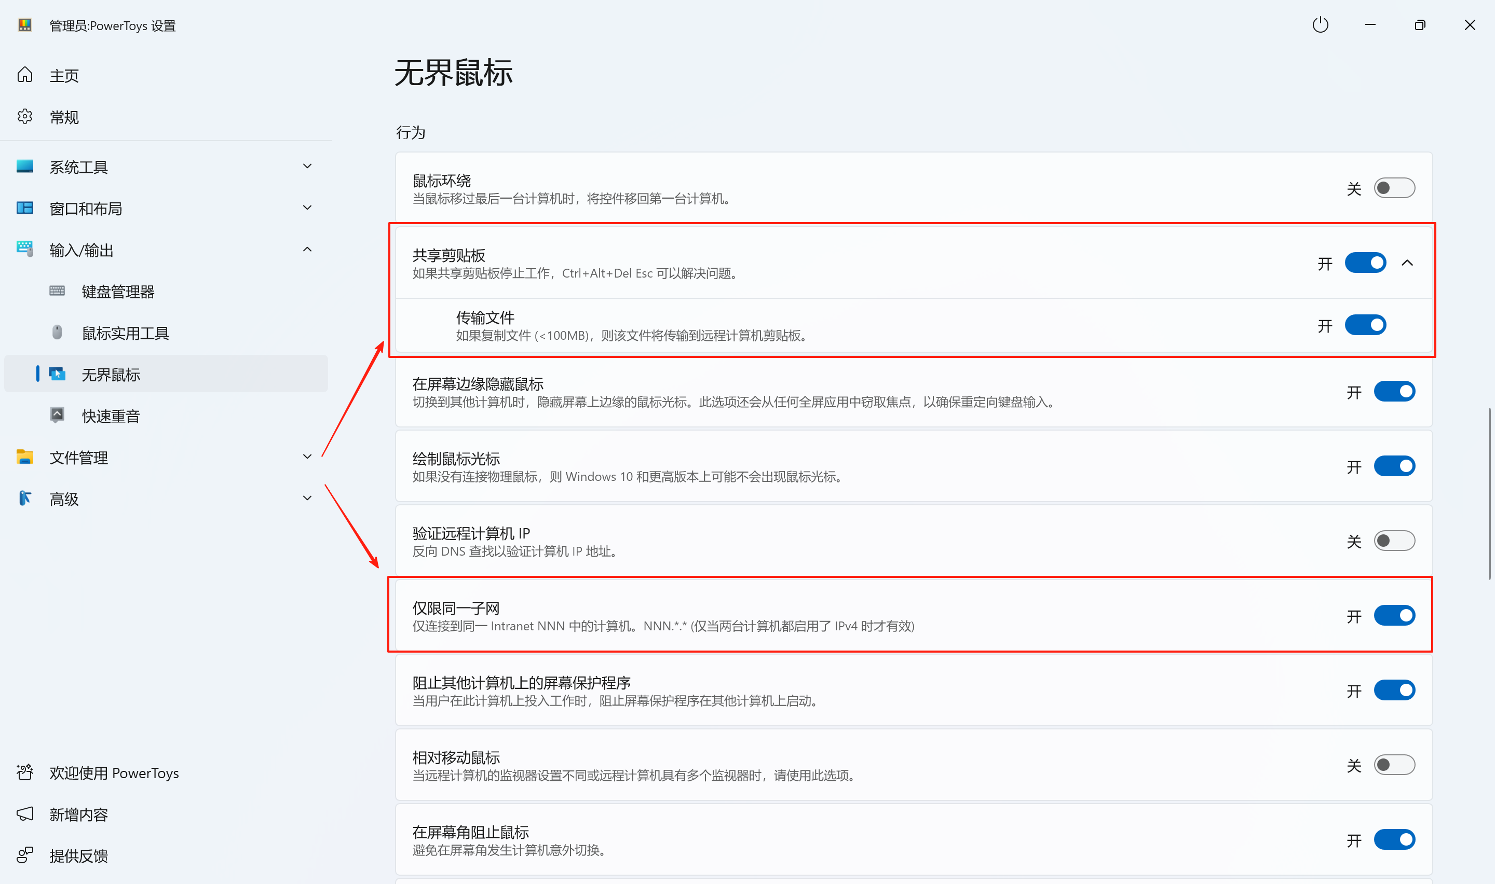Enable the 鼠标环绕 toggle
The image size is (1495, 884).
coord(1394,188)
